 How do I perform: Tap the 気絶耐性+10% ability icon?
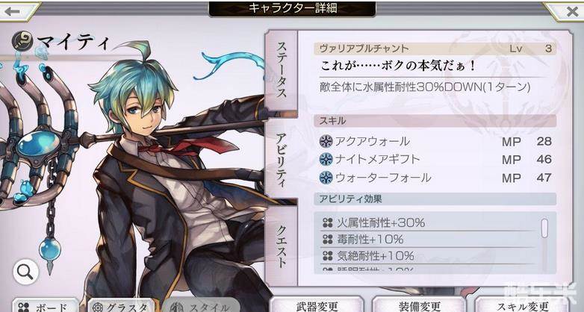tap(327, 255)
